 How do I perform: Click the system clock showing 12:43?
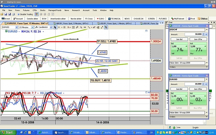211,133
